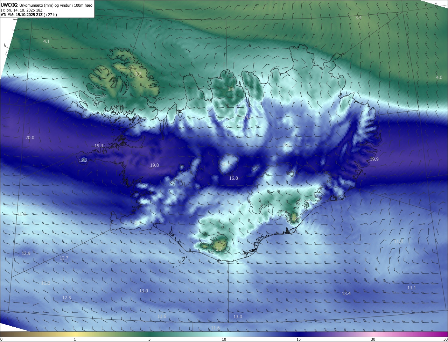Image resolution: width=448 pixels, height=342 pixels.
Task: Click the 13.4 value label on the map
Action: coord(346,293)
